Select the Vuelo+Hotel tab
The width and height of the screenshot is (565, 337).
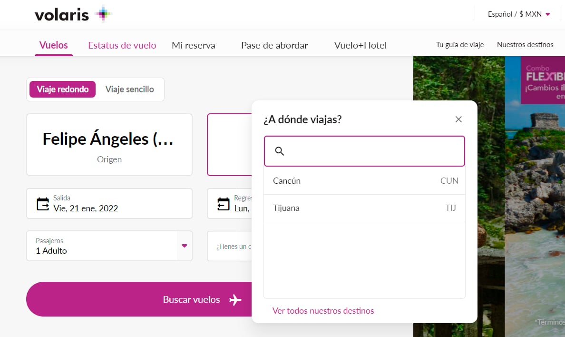point(360,46)
